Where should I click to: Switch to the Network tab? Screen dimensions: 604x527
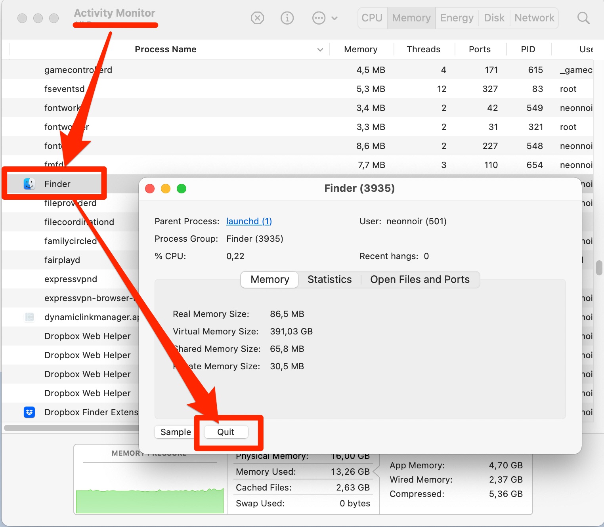coord(534,18)
